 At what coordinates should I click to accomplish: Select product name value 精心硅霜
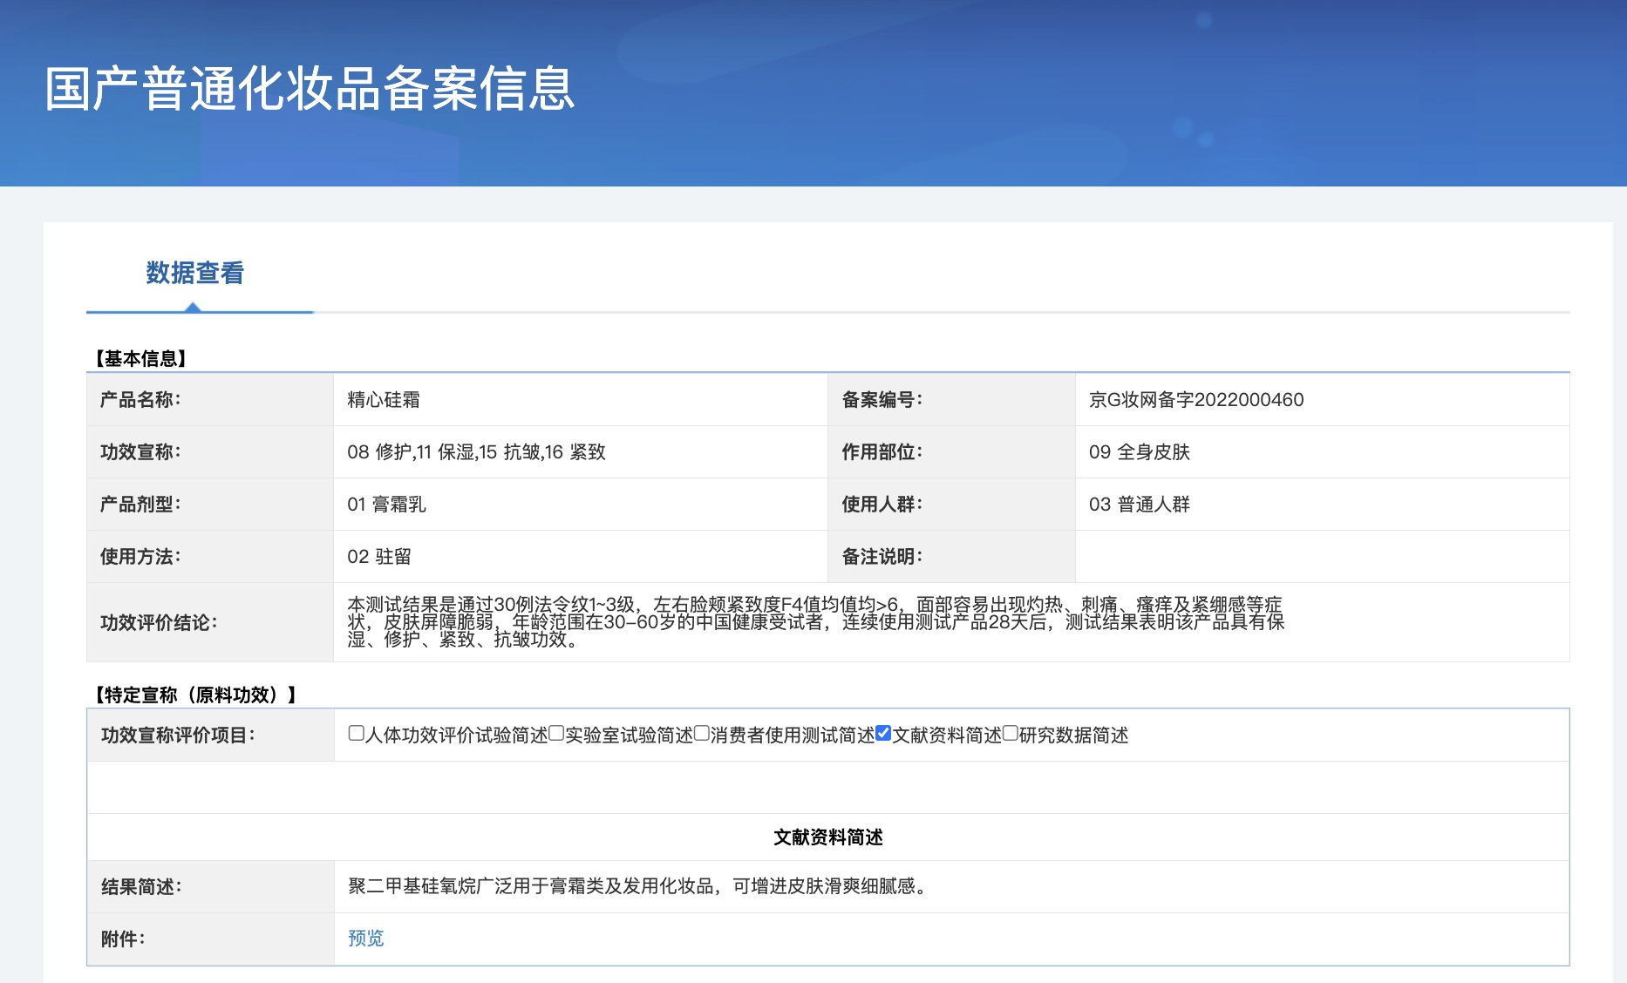(x=384, y=400)
